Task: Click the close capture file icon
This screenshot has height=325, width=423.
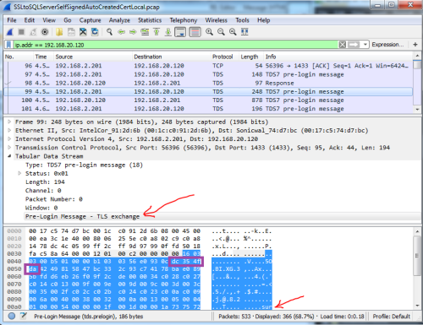Action: pyautogui.click(x=83, y=32)
